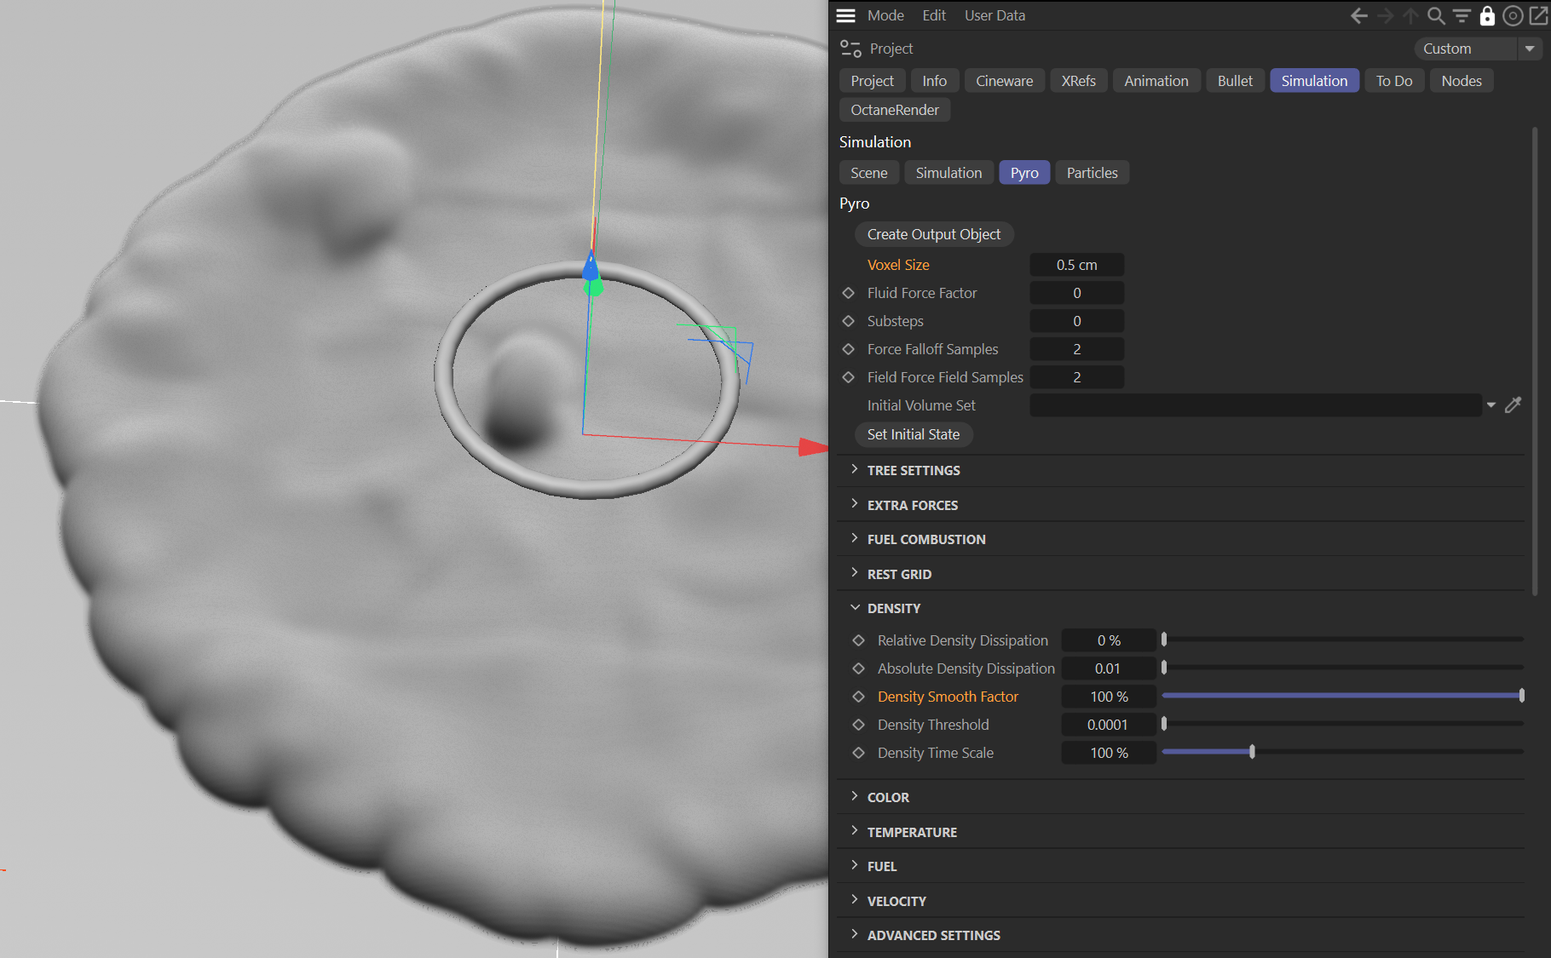The height and width of the screenshot is (958, 1551).
Task: Click the Voxel Size value field
Action: pyautogui.click(x=1077, y=265)
